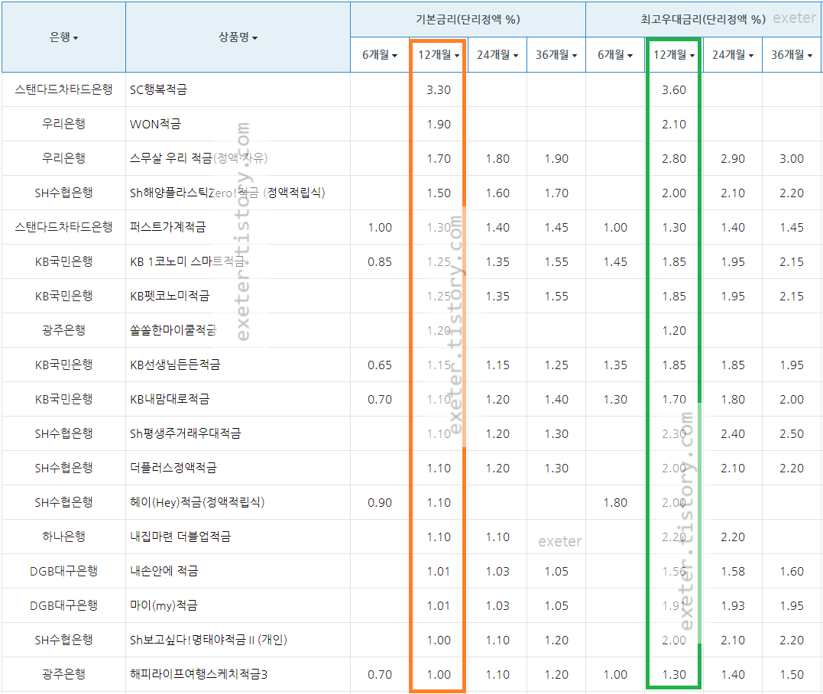Sort 최고우대금리 by the 6개월 column
The width and height of the screenshot is (823, 694).
tap(615, 54)
